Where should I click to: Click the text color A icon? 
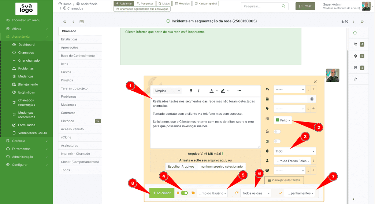(x=211, y=91)
